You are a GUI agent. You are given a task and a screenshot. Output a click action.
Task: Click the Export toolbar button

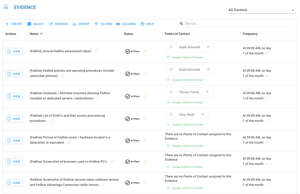coord(81,24)
